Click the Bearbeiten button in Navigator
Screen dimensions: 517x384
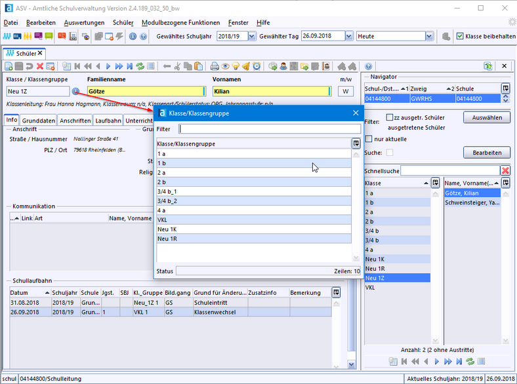pyautogui.click(x=487, y=153)
